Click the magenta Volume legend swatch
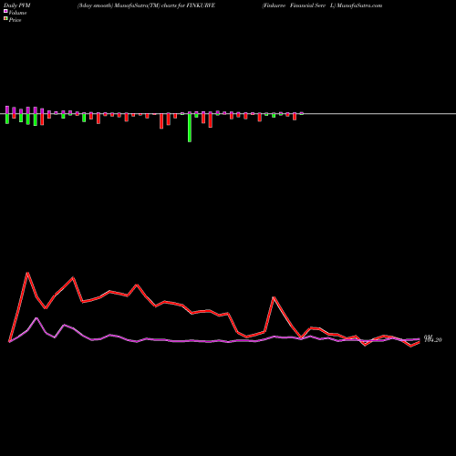 click(5, 11)
